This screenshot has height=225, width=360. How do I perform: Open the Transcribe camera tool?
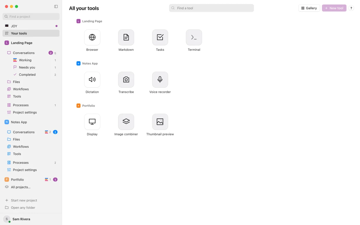tap(126, 80)
